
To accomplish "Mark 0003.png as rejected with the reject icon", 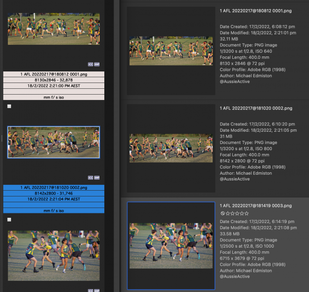I will (223, 213).
